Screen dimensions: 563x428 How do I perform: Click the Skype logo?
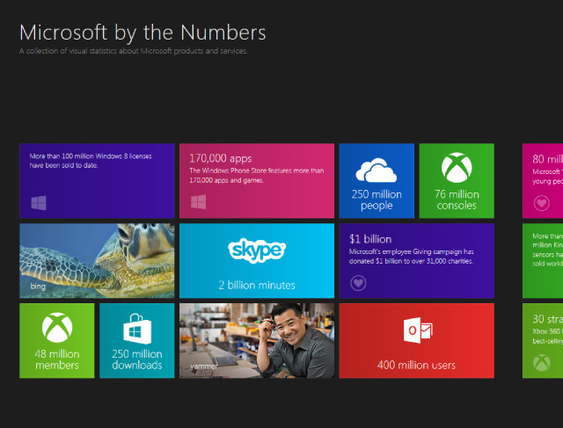click(257, 250)
